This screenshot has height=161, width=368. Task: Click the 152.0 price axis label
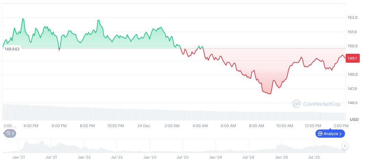(353, 17)
